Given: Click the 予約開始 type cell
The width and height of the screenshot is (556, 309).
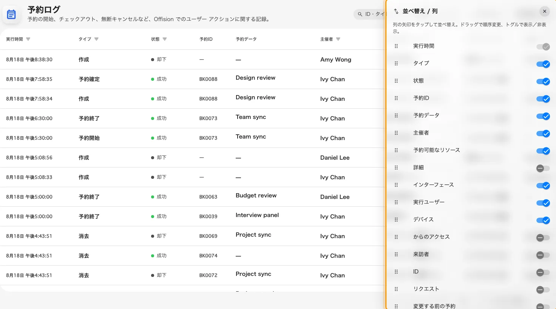Looking at the screenshot, I should click(89, 138).
